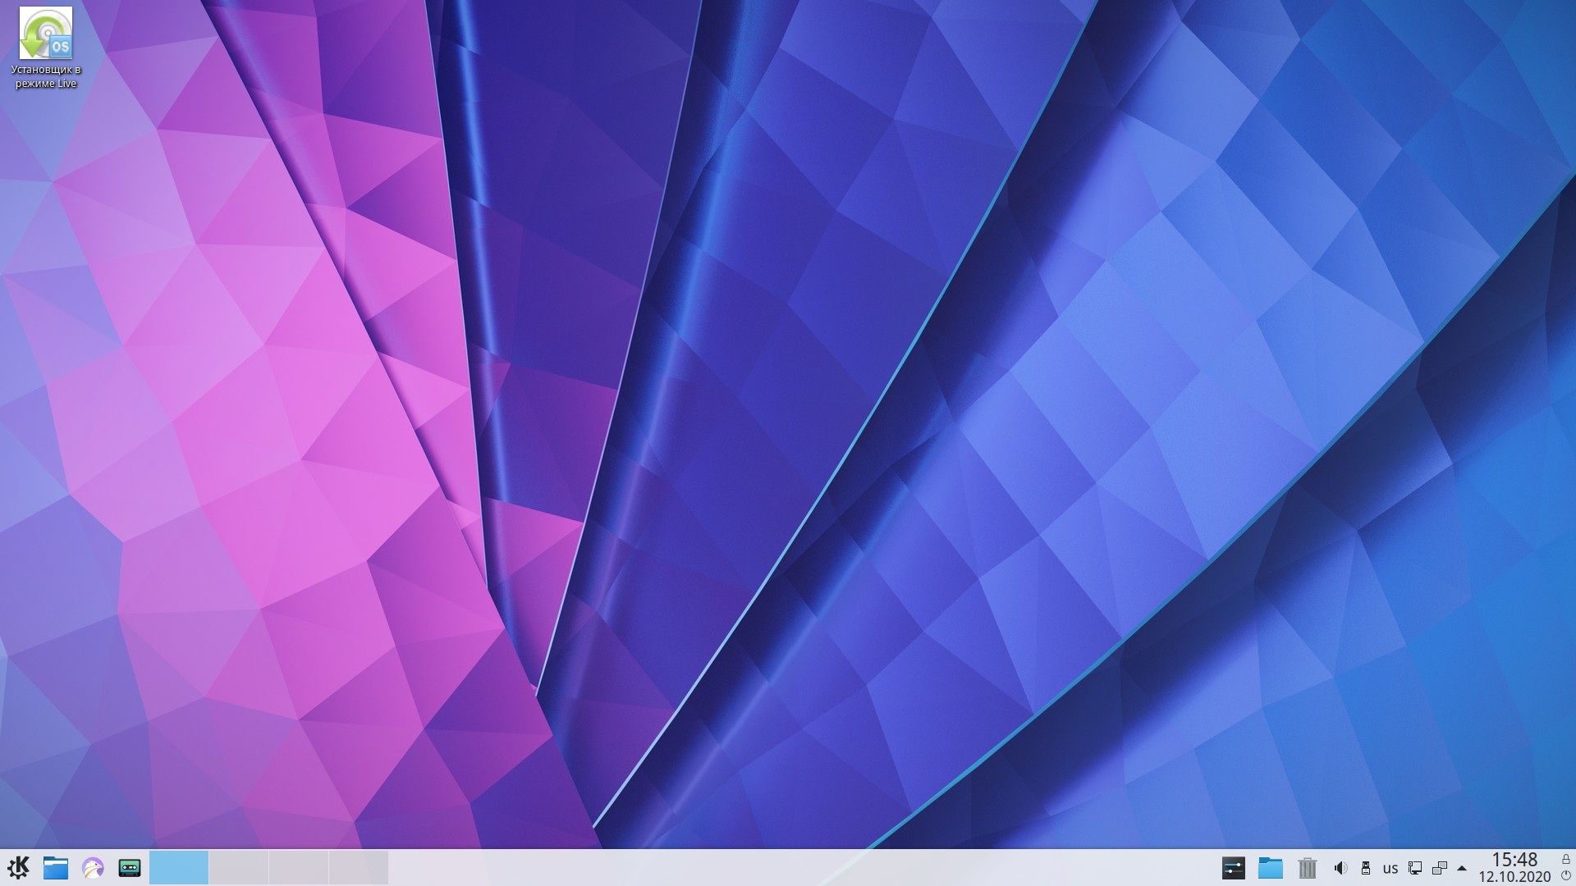Screen dimensions: 1576x886
Task: Open the Trash in the panel
Action: [x=1307, y=867]
